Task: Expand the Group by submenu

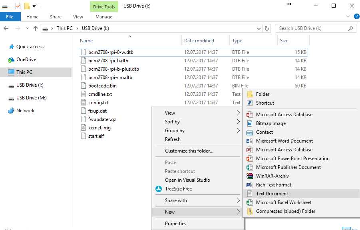Action: [x=238, y=131]
